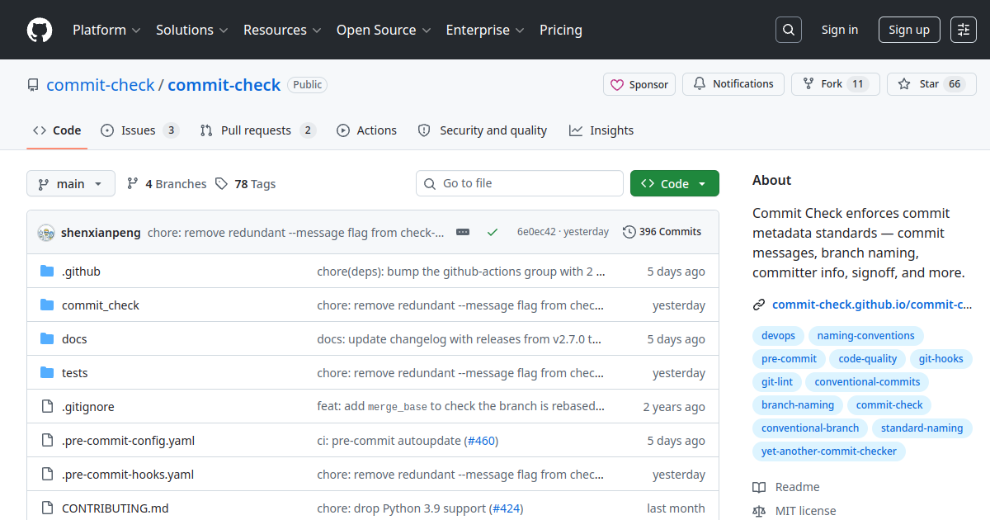Screen dimensions: 990x520
Task: Open appearance settings icon in header
Action: 964,30
